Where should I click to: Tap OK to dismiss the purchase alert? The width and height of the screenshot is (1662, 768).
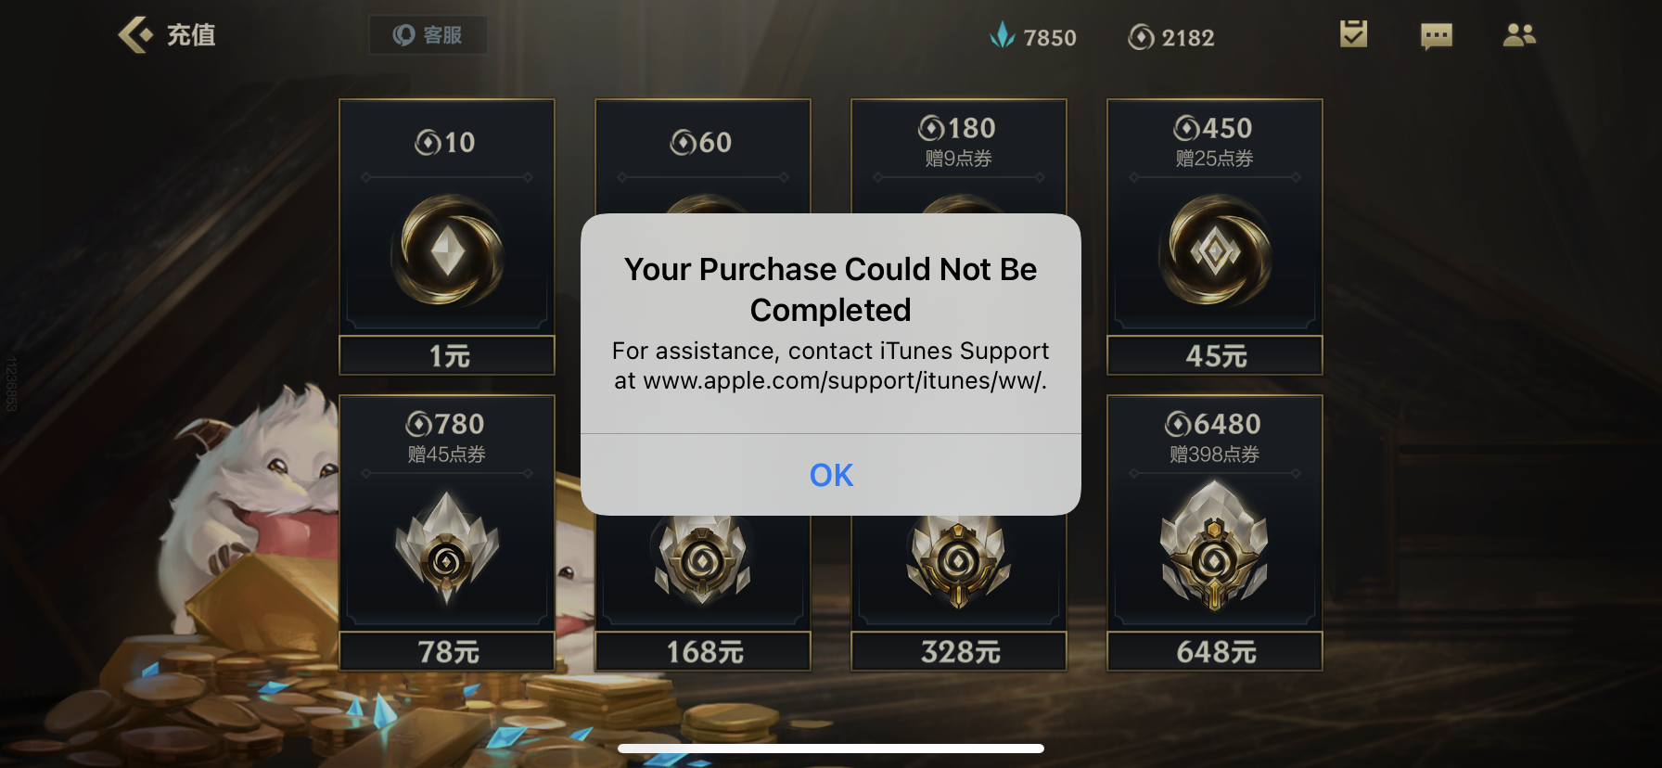pyautogui.click(x=831, y=475)
